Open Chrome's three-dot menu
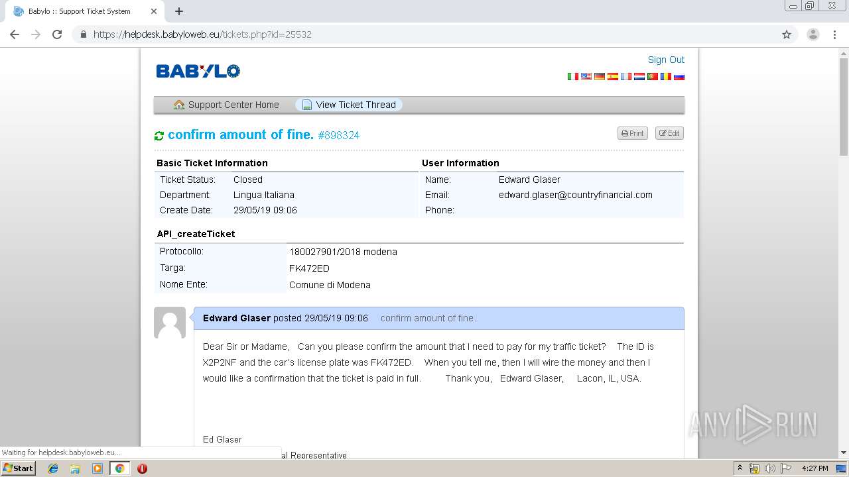This screenshot has height=477, width=849. pyautogui.click(x=834, y=34)
